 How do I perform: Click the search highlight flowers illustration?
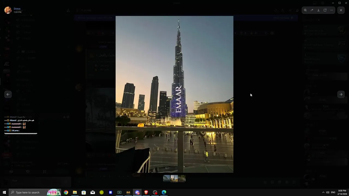[53, 192]
